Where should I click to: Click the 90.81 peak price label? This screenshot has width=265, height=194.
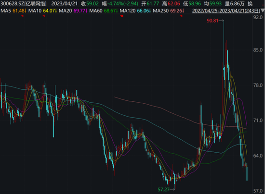pyautogui.click(x=212, y=21)
